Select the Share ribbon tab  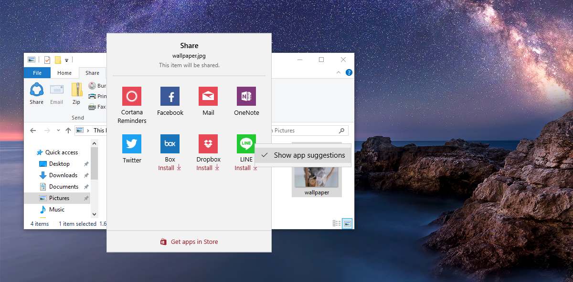(x=92, y=73)
